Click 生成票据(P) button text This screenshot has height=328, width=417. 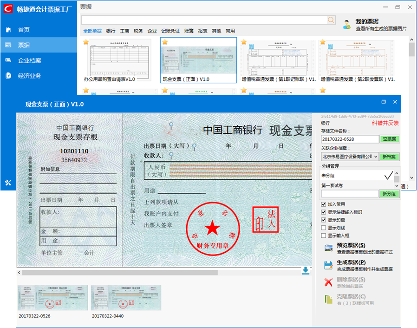click(x=352, y=262)
